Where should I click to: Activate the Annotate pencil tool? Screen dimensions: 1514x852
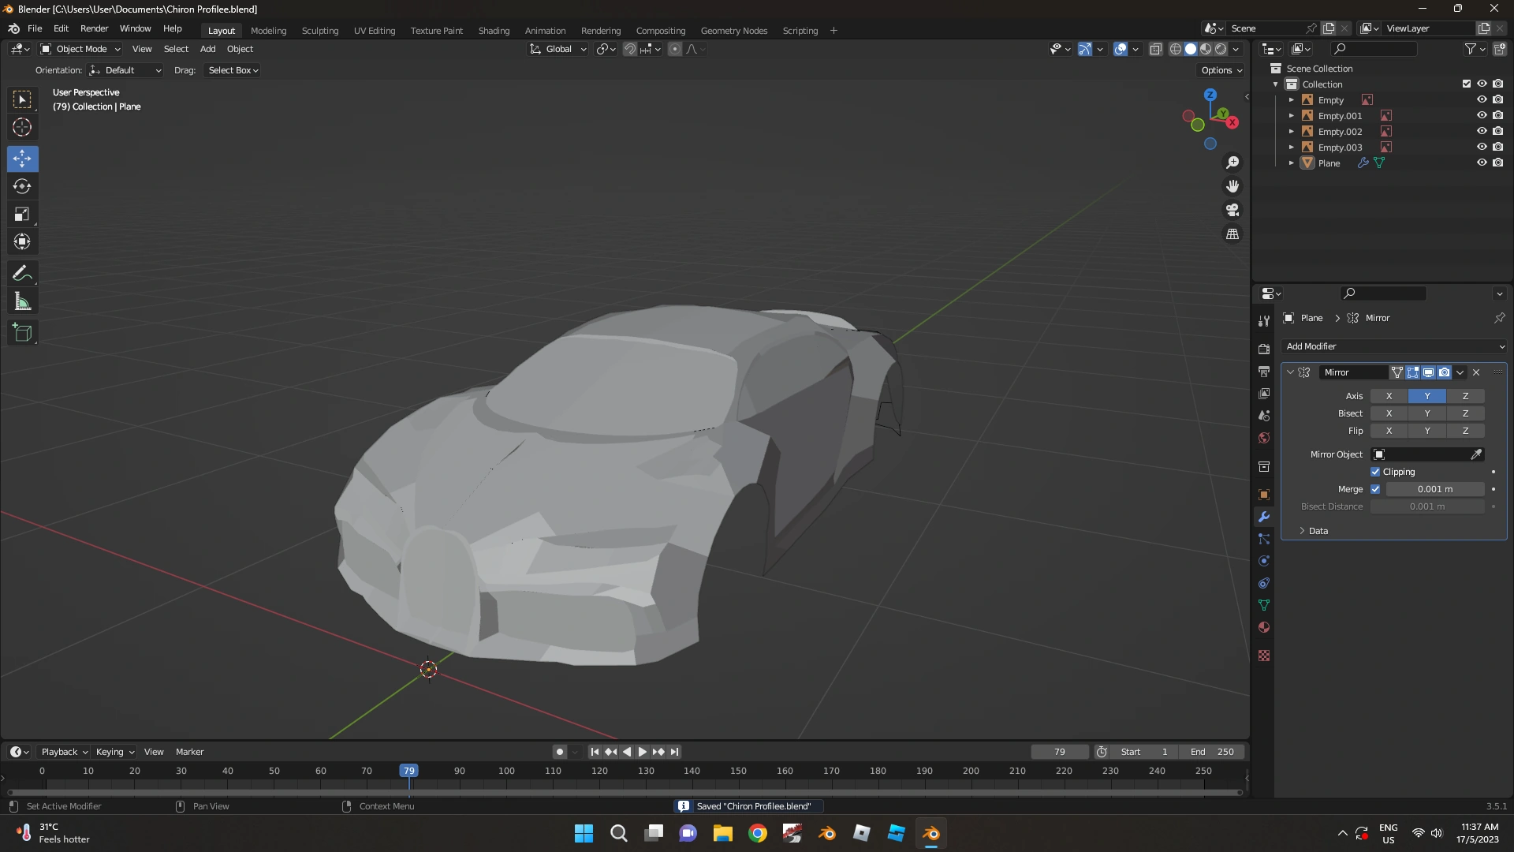(22, 274)
